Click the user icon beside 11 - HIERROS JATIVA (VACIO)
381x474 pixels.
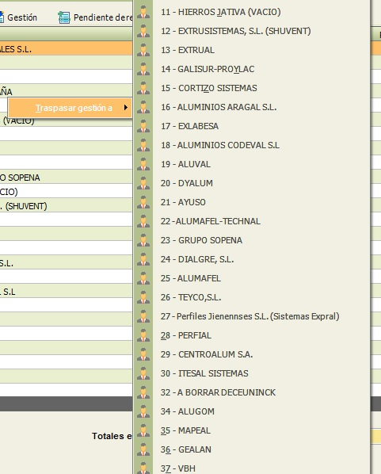143,12
